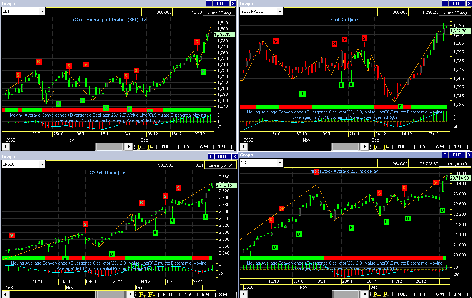
Task: Click F+ icon in Spot Gold graph
Action: tap(377, 147)
